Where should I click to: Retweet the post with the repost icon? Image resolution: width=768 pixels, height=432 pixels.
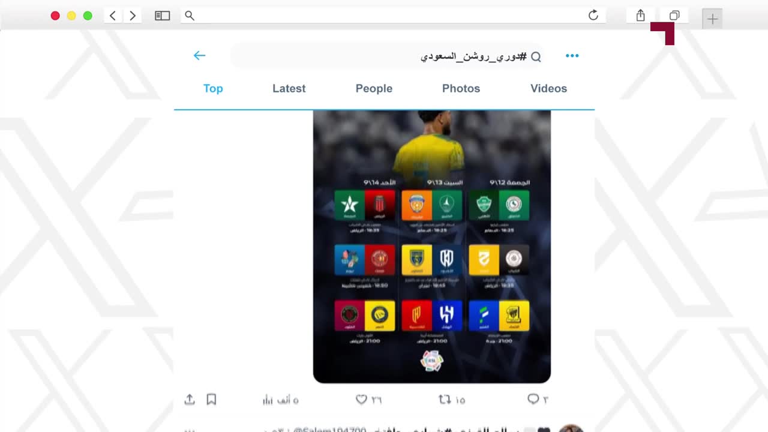(445, 399)
